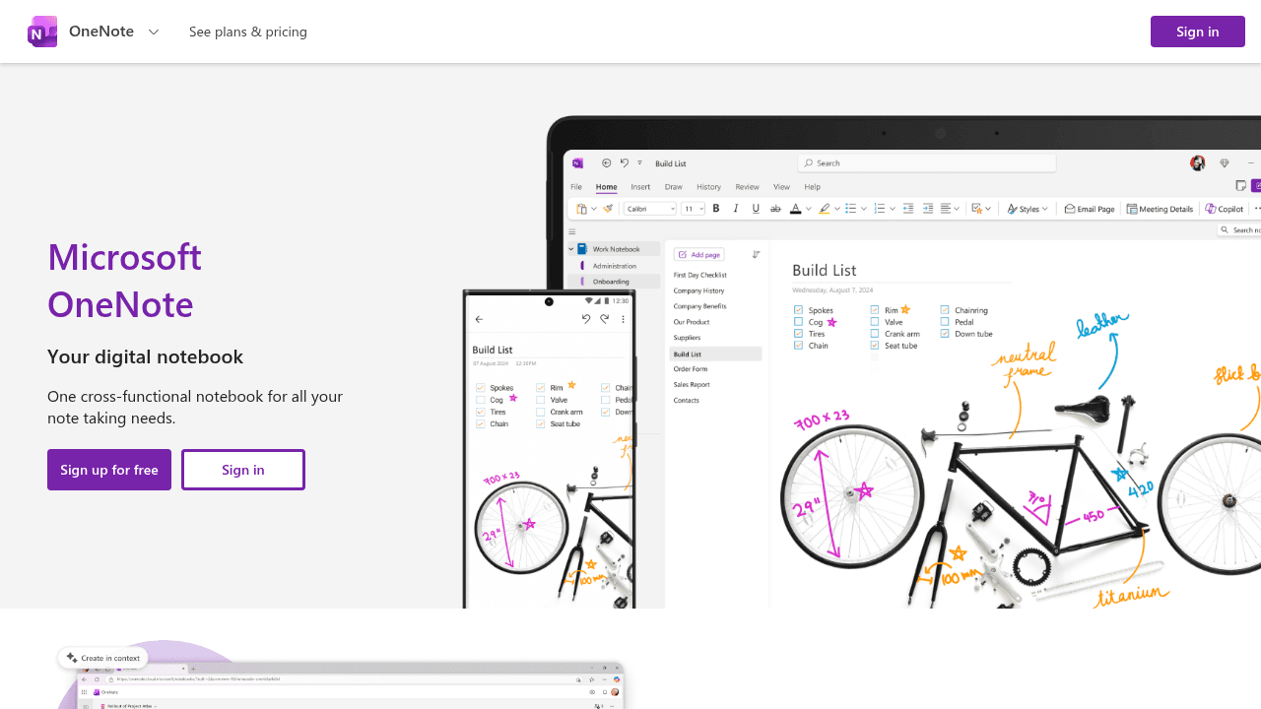Toggle the Chainring checkbox in the desktop app
The image size is (1261, 709).
click(945, 310)
